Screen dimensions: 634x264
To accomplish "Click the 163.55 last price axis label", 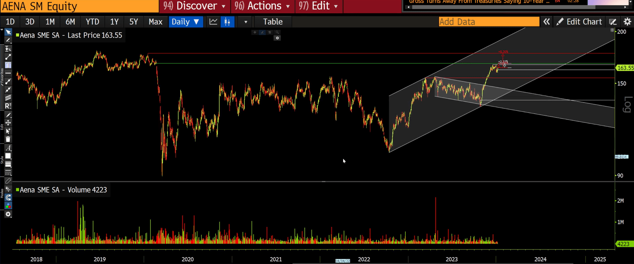I will [625, 68].
